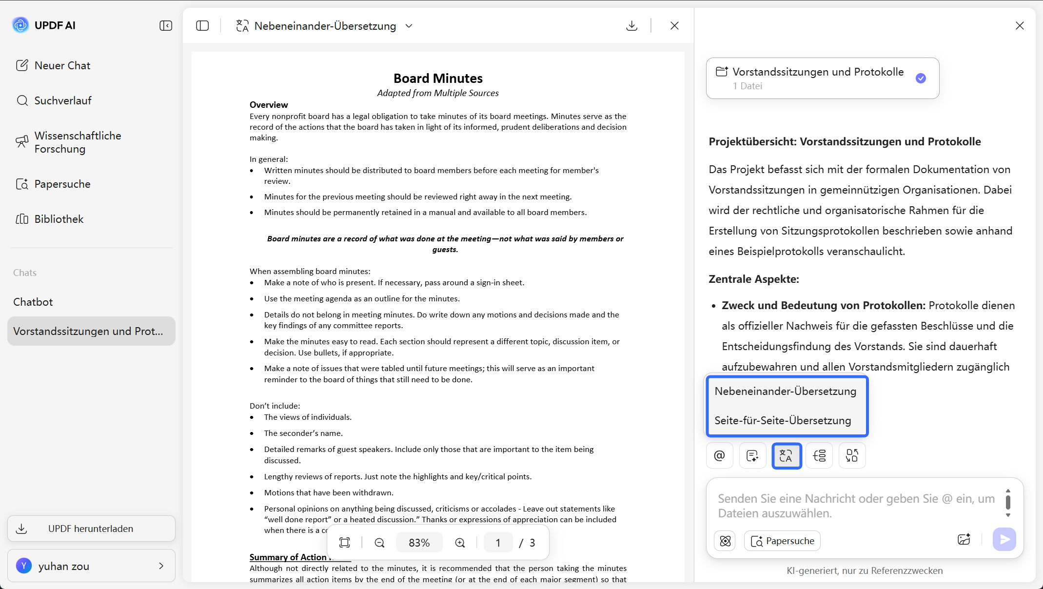Toggle the Vorstandssitzungen und Protokolle checkmark
1043x589 pixels.
[x=921, y=78]
